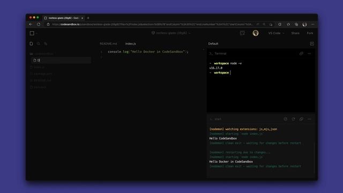
Task: Click the start output panel scrollbar
Action: click(x=314, y=158)
